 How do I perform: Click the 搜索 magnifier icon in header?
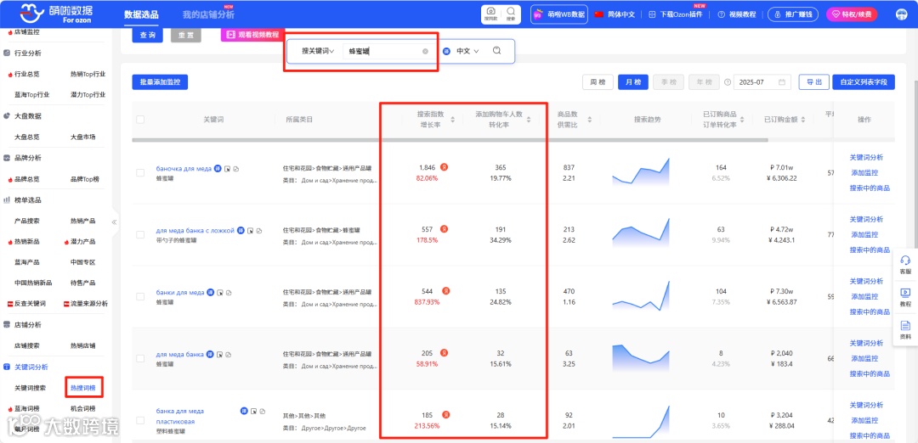[x=511, y=14]
